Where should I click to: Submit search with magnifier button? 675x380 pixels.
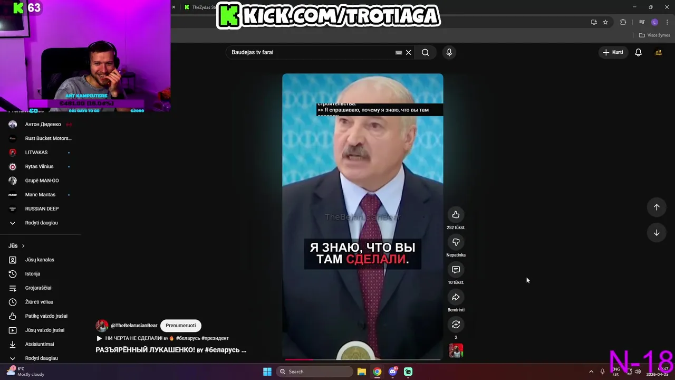pyautogui.click(x=425, y=52)
